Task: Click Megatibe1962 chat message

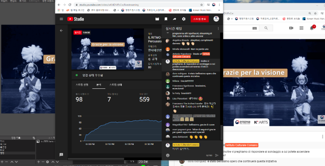Action: click(191, 125)
